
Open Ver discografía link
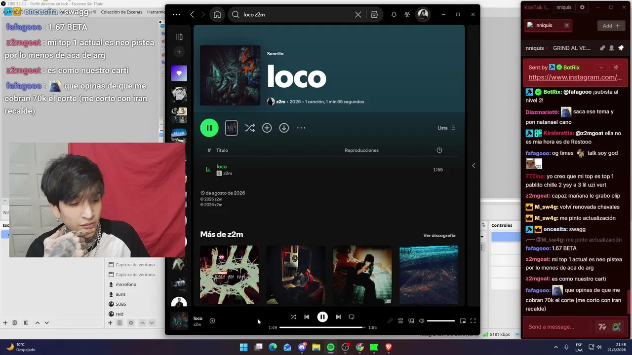[439, 236]
